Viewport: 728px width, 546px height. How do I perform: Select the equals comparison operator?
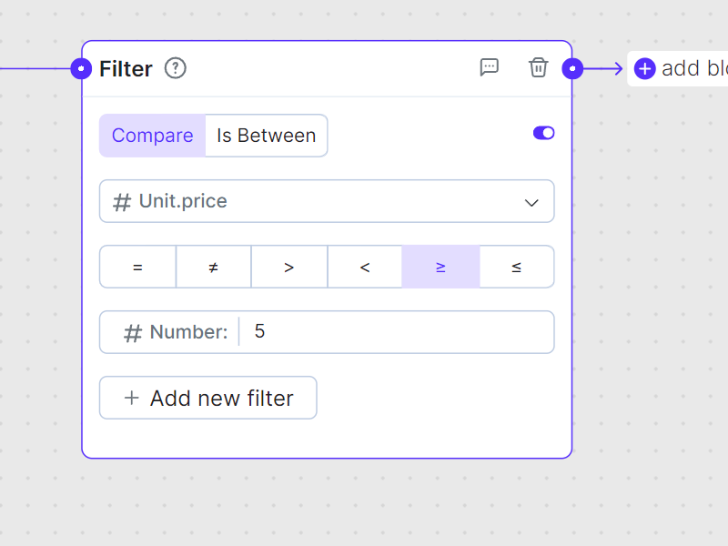[137, 267]
